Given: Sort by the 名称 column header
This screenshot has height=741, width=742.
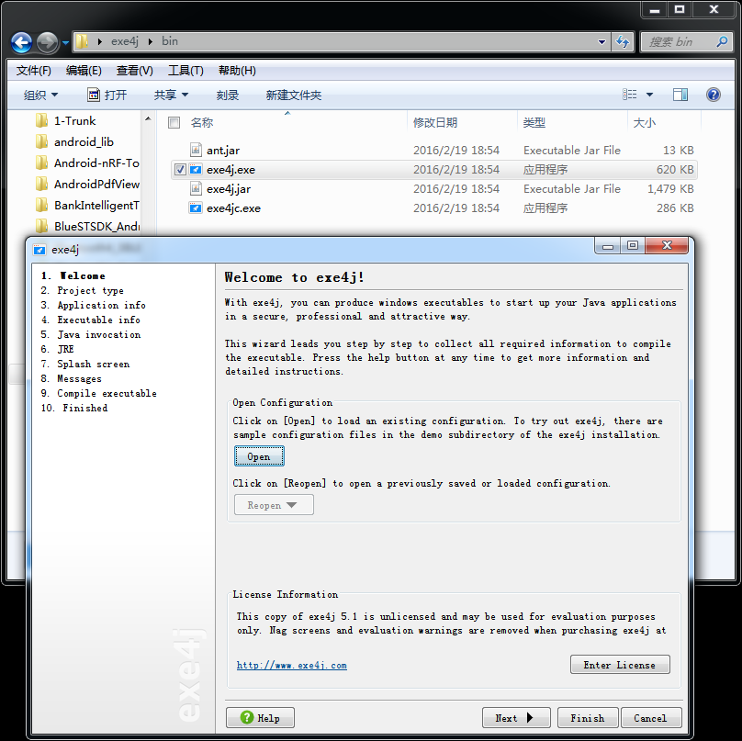Looking at the screenshot, I should 202,123.
